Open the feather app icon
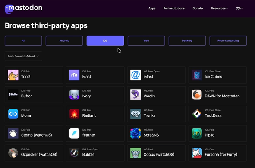Image resolution: width=255 pixels, height=168 pixels. [x=74, y=134]
